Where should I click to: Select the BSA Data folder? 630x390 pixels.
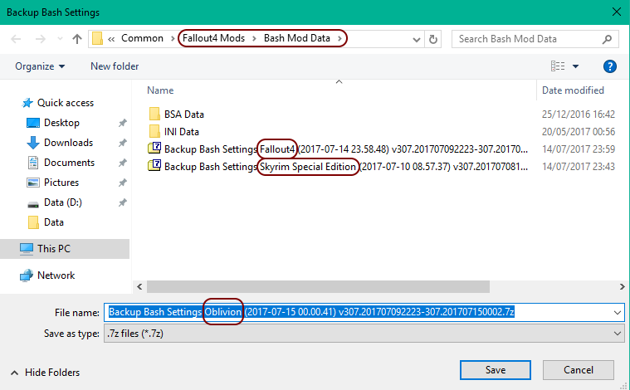click(177, 115)
